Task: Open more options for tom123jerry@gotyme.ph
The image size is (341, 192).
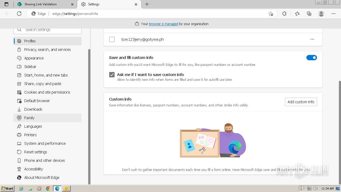Action: click(312, 39)
